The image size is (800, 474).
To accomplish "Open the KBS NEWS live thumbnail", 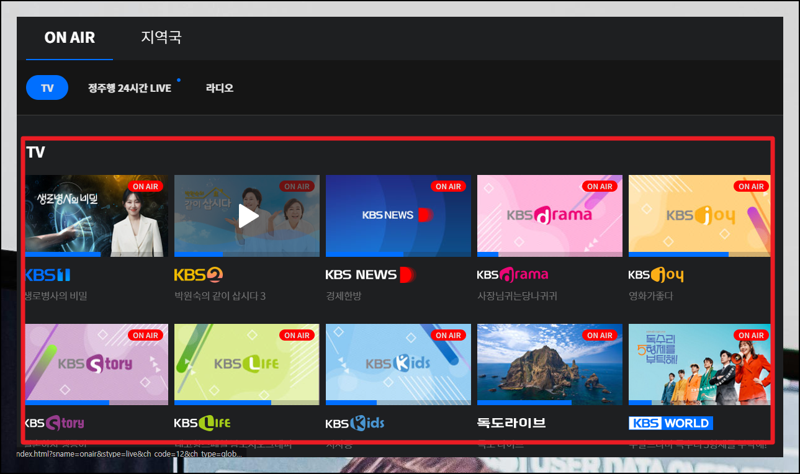I will click(398, 215).
